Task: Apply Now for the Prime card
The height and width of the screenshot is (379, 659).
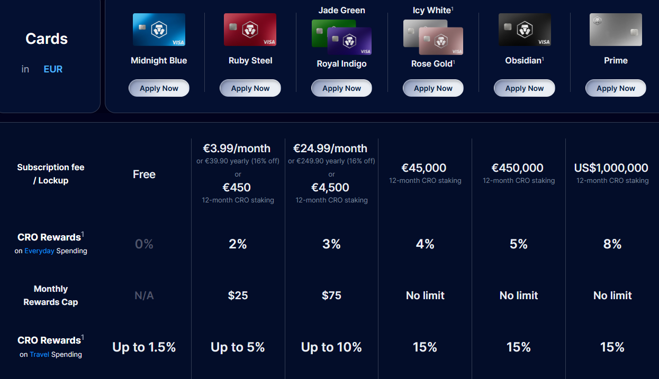Action: click(x=616, y=88)
